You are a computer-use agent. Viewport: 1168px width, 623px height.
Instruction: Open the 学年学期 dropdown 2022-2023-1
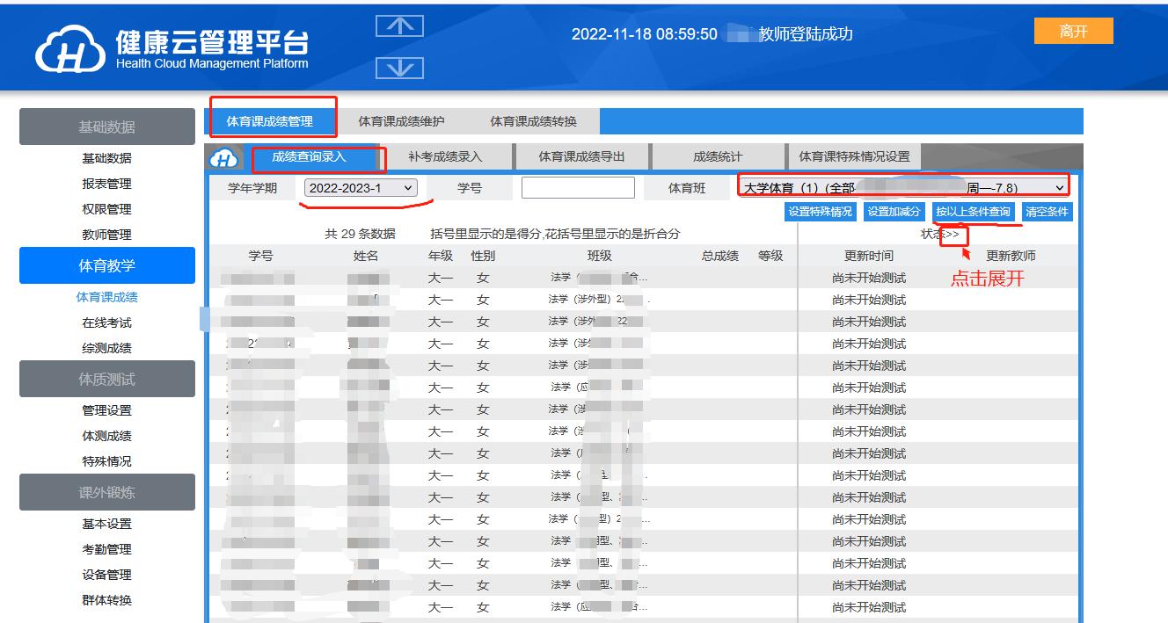[361, 188]
